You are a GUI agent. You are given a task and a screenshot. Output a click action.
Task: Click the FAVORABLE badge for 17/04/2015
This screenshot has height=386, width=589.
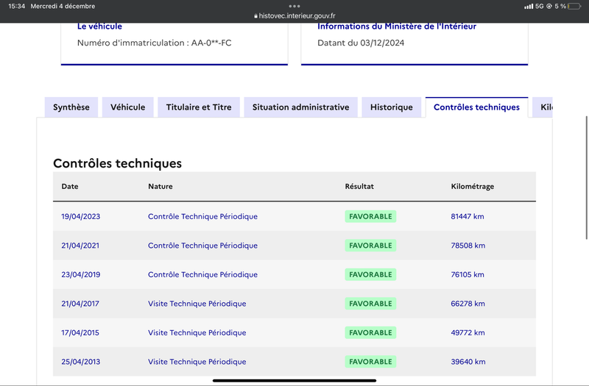tap(371, 333)
